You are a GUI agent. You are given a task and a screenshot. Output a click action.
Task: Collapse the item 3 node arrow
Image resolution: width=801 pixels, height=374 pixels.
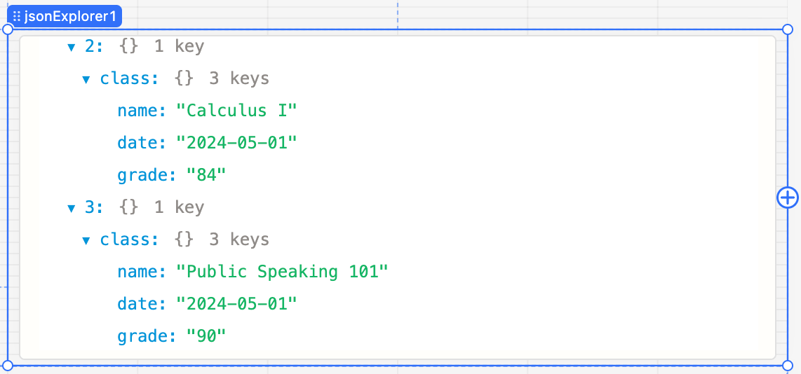point(71,208)
